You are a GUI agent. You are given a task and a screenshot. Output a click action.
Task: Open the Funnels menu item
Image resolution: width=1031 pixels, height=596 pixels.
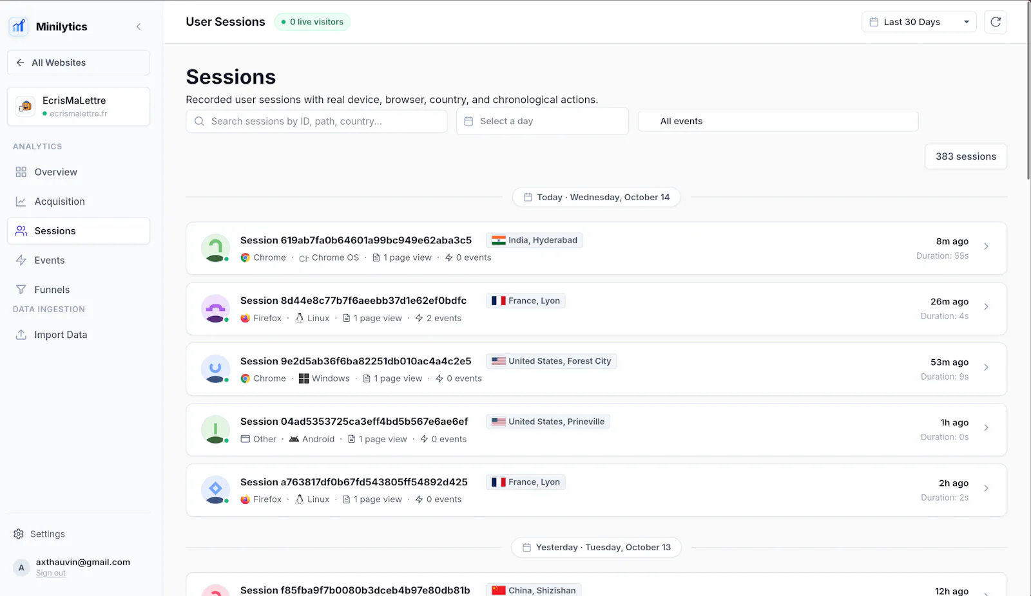[x=79, y=290]
